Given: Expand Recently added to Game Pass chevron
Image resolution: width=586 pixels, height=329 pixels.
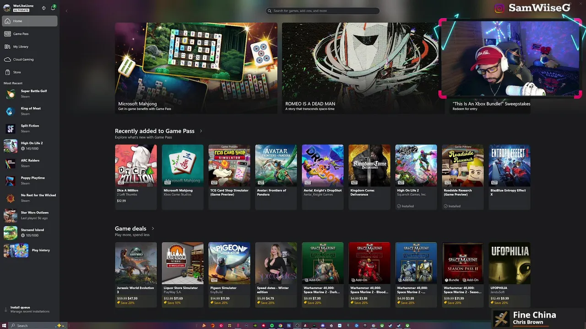Looking at the screenshot, I should [201, 131].
